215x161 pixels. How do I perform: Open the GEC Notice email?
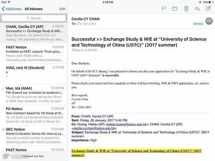34,136
